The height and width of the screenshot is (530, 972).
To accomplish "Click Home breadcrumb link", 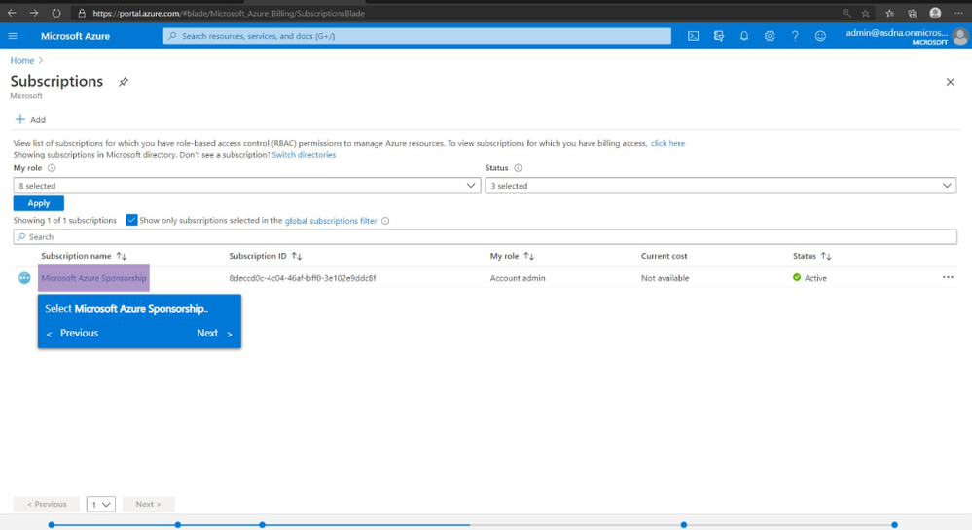I will (x=22, y=60).
